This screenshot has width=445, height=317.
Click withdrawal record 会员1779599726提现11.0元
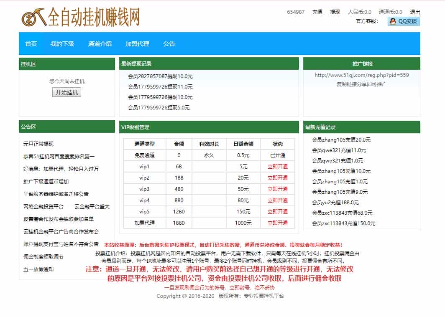pos(160,87)
